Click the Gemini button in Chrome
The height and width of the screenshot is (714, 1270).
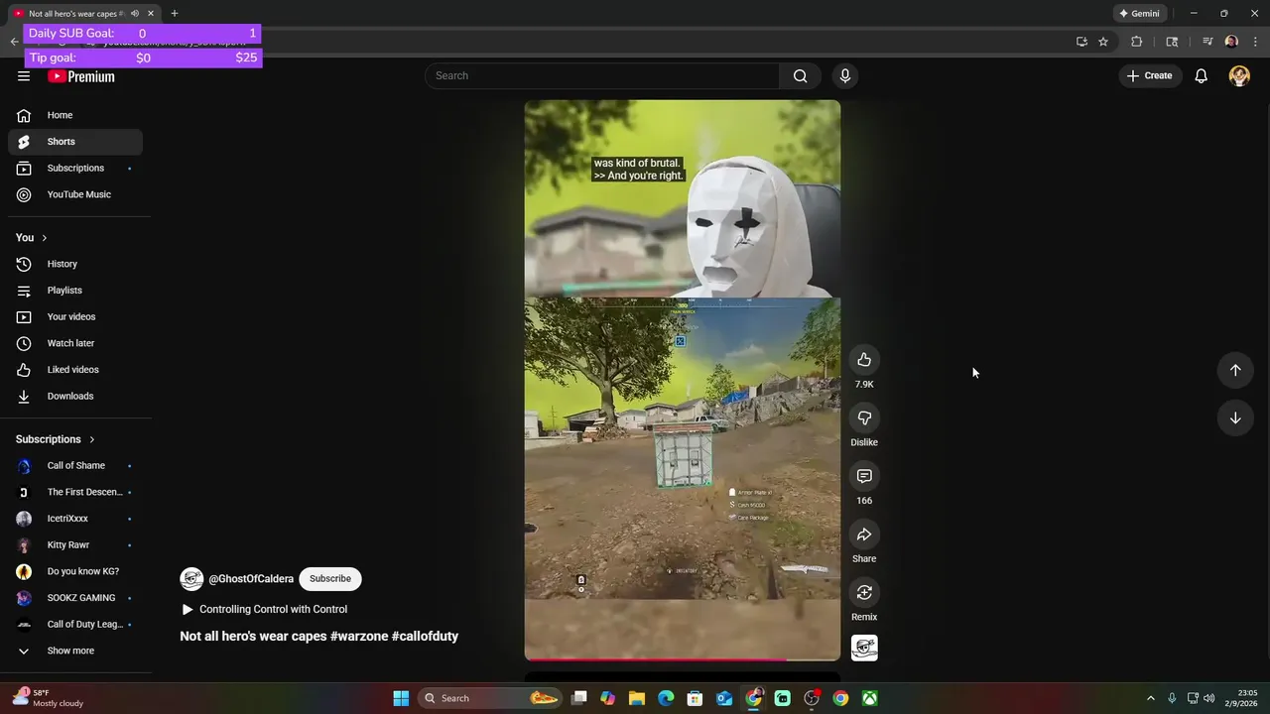1139,13
